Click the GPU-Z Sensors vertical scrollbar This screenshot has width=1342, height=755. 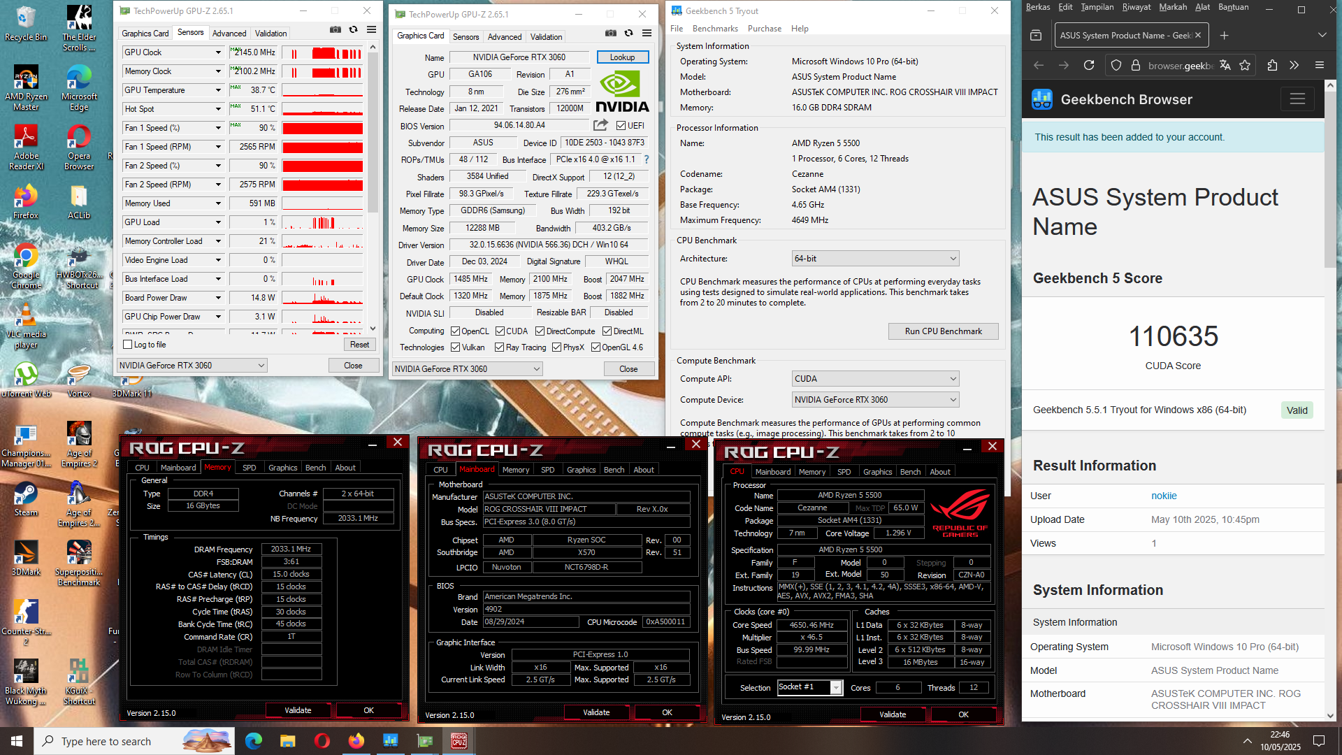click(x=373, y=133)
